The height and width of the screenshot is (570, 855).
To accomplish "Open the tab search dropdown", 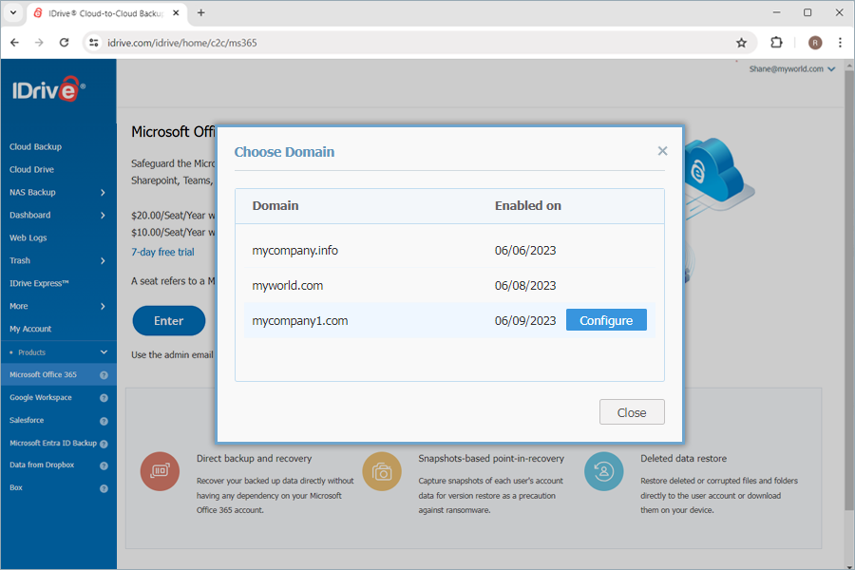I will click(x=13, y=12).
